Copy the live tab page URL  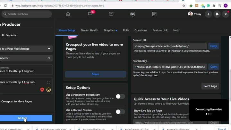pyautogui.click(x=213, y=123)
